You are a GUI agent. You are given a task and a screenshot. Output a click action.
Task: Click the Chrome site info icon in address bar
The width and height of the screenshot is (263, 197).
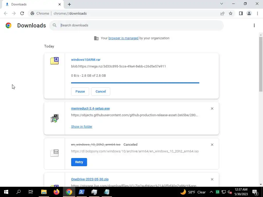(32, 13)
